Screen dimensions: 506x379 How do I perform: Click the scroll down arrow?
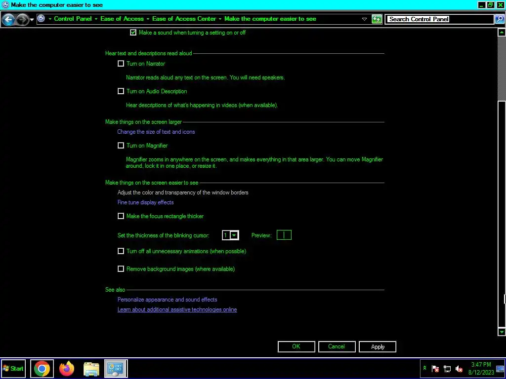502,332
